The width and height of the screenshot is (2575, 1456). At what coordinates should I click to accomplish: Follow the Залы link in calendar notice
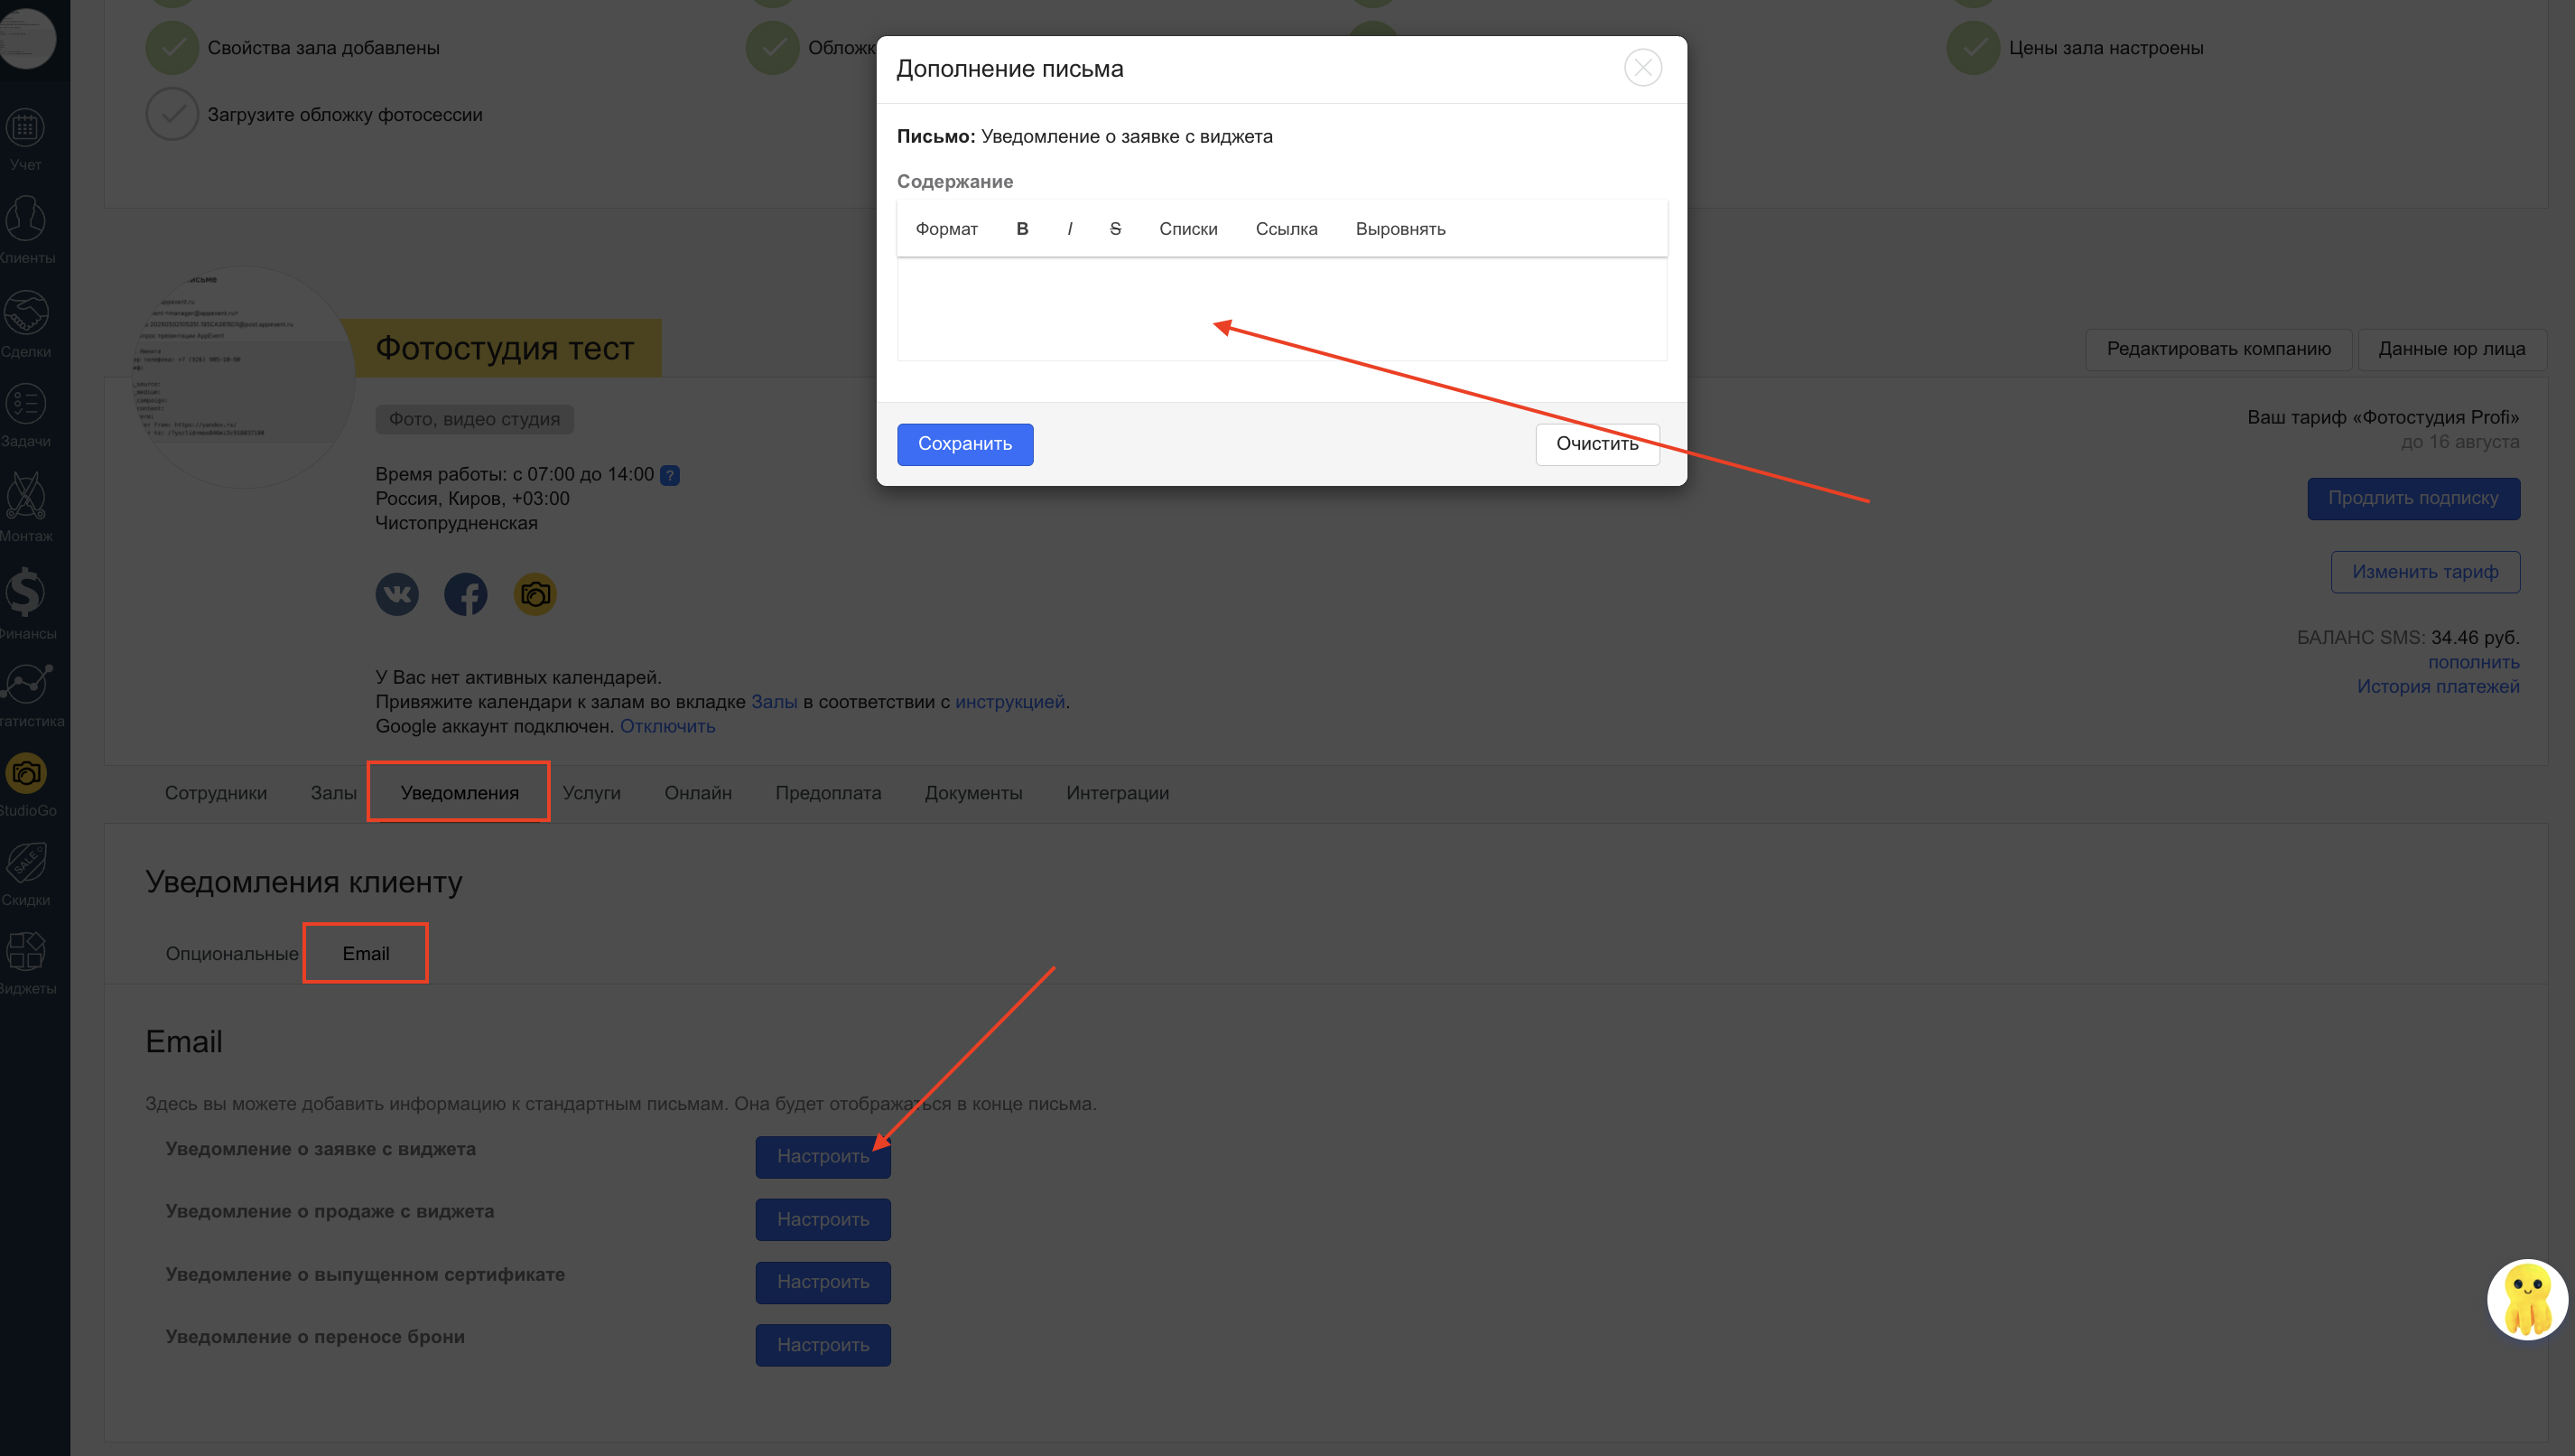774,702
